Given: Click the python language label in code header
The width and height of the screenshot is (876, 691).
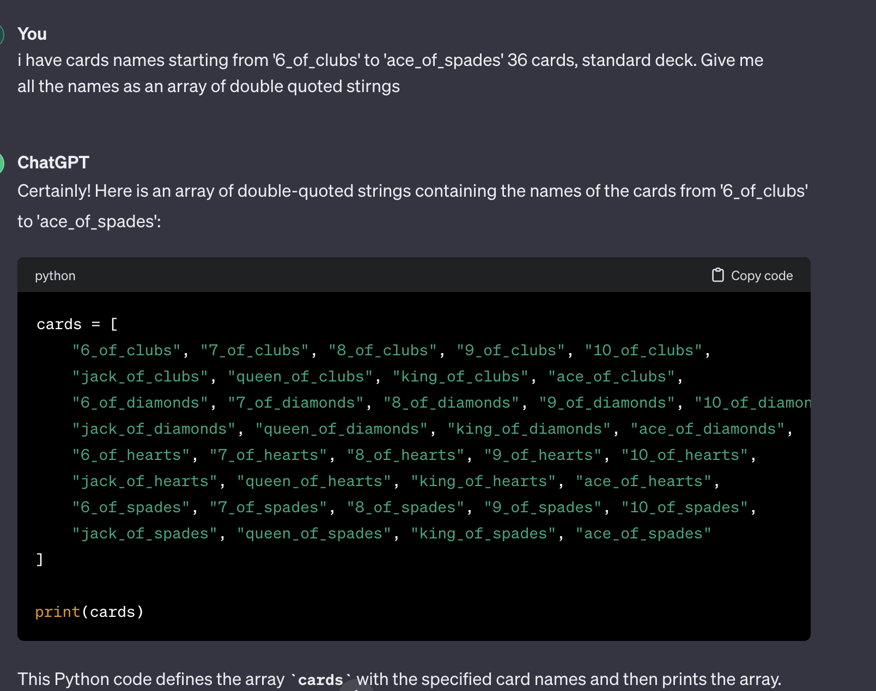Looking at the screenshot, I should 55,276.
